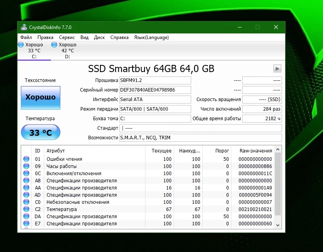
Task: Click the Raw-значения column header
Action: [253, 151]
